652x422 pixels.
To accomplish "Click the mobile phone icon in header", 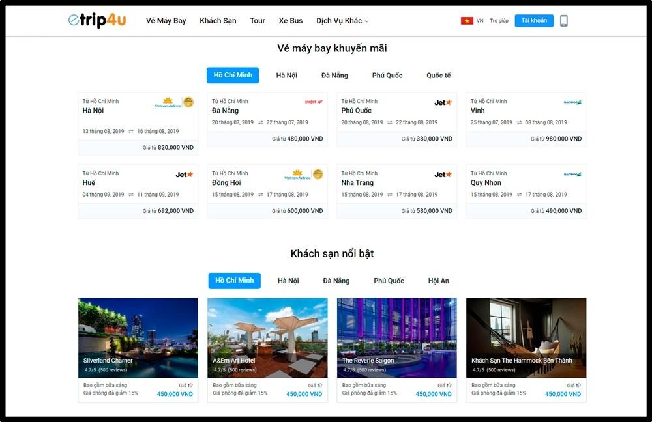I will (564, 21).
